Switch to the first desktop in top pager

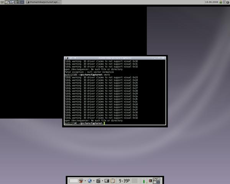point(8,2)
